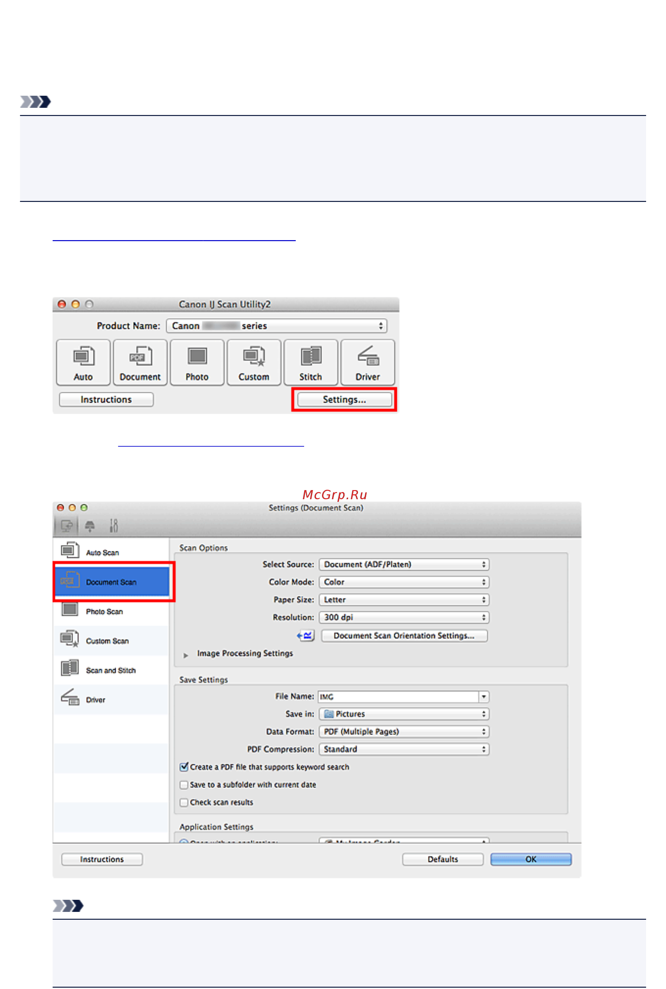Viewport: 666px width, 989px height.
Task: Open Settings in Scan Utility2 window
Action: click(x=345, y=400)
